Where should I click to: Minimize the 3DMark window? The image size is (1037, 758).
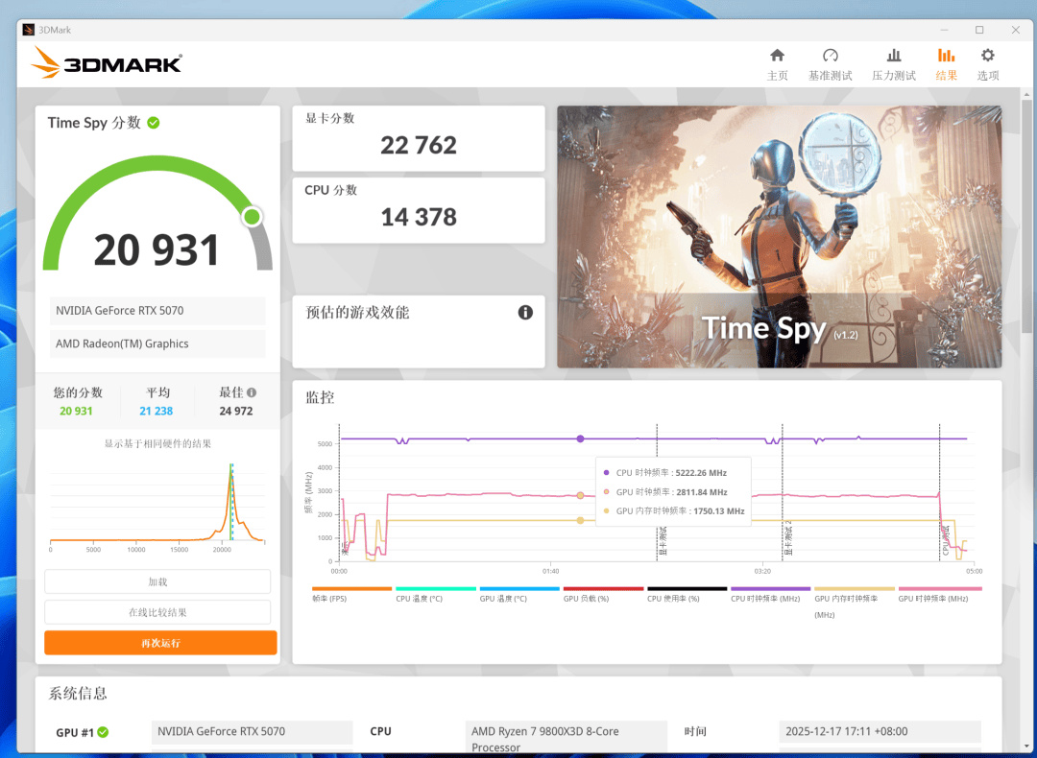945,30
